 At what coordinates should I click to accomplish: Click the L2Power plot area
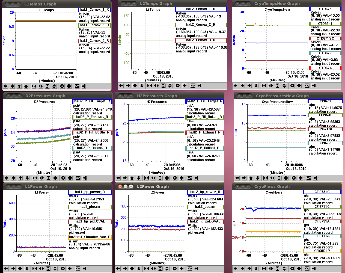157,223
